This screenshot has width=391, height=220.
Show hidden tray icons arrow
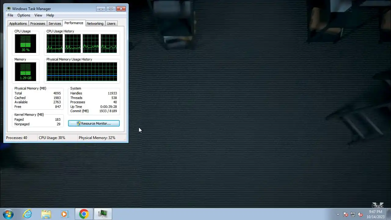338,215
